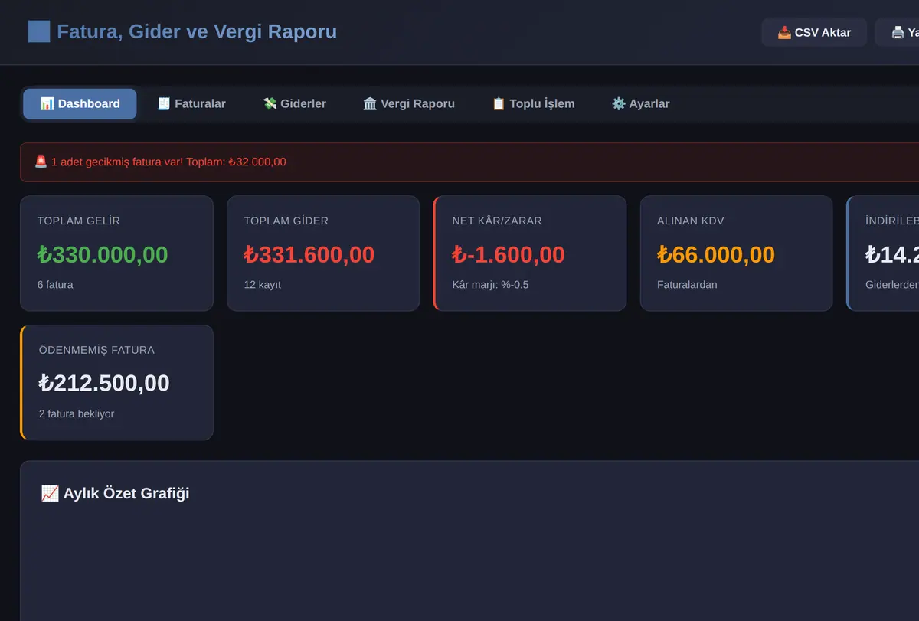
Task: Click the '2 fatura bekliyor' text
Action: tap(77, 414)
